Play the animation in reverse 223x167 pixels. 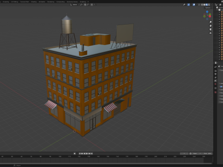85,154
